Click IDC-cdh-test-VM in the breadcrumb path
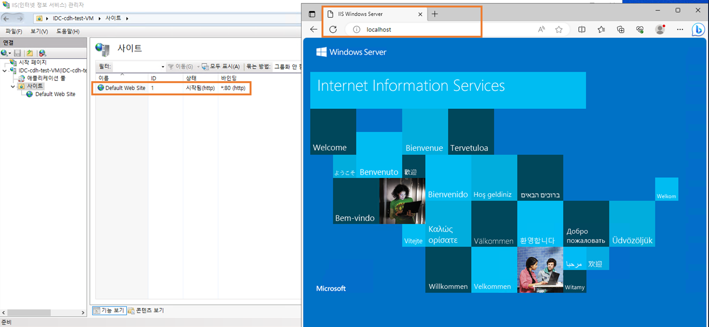The width and height of the screenshot is (709, 327). pos(73,18)
